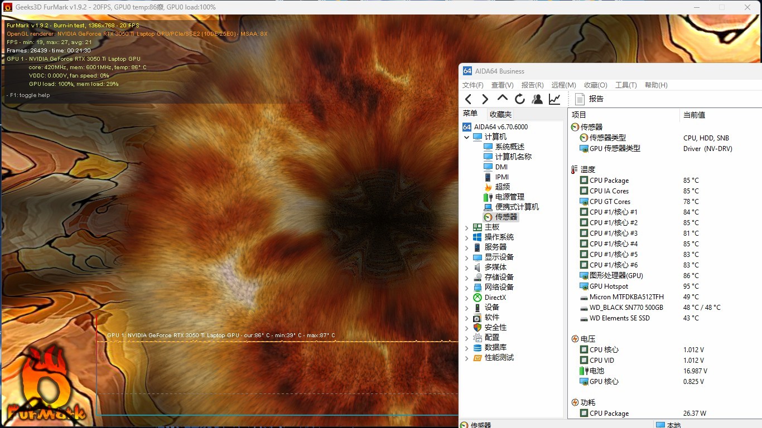
Task: Expand the 显示设备 display node
Action: [467, 257]
